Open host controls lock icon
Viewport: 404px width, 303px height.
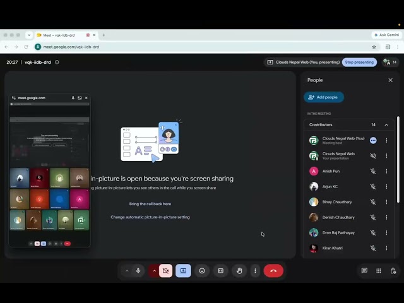click(x=393, y=271)
